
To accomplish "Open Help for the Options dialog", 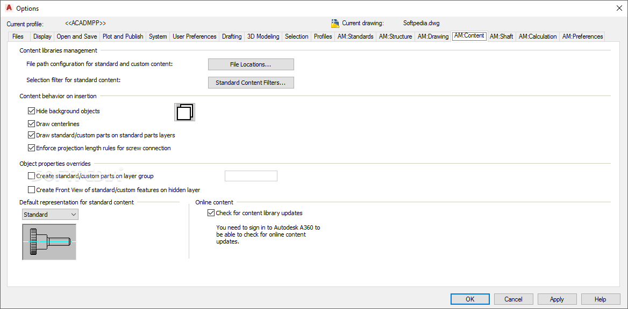I will [601, 299].
